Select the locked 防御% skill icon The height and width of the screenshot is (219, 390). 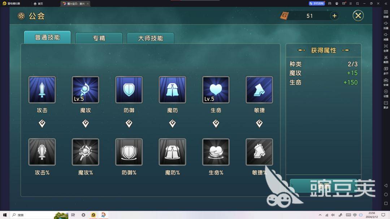129,152
